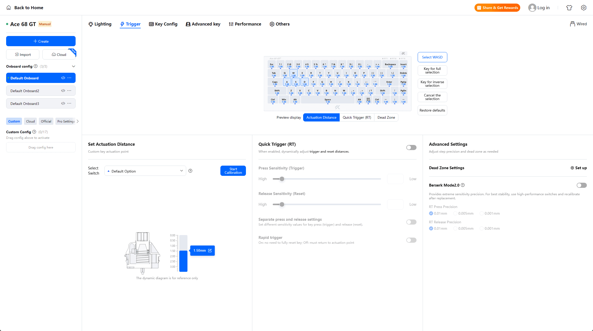Toggle Separate press and release settings

pyautogui.click(x=411, y=222)
